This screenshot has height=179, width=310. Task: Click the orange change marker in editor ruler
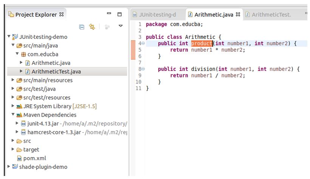133,50
